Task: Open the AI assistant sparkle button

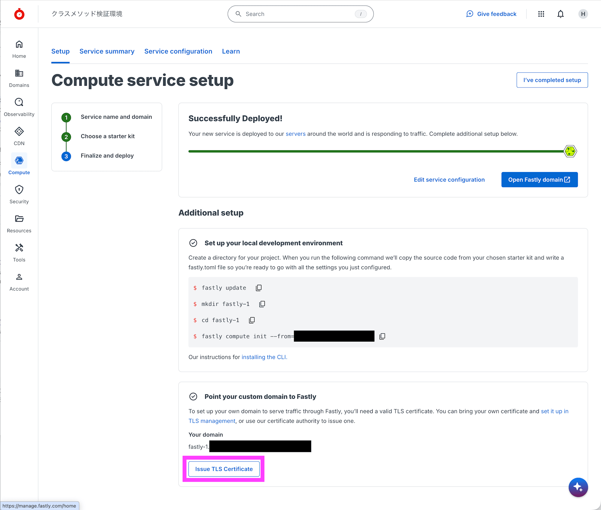Action: (578, 487)
